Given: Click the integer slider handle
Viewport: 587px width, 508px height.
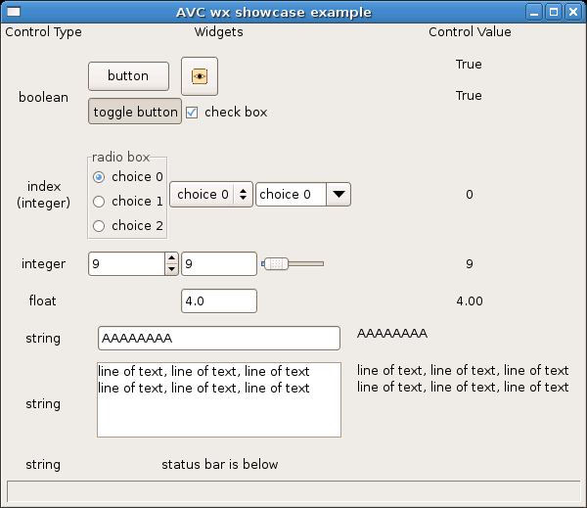Looking at the screenshot, I should pos(276,263).
